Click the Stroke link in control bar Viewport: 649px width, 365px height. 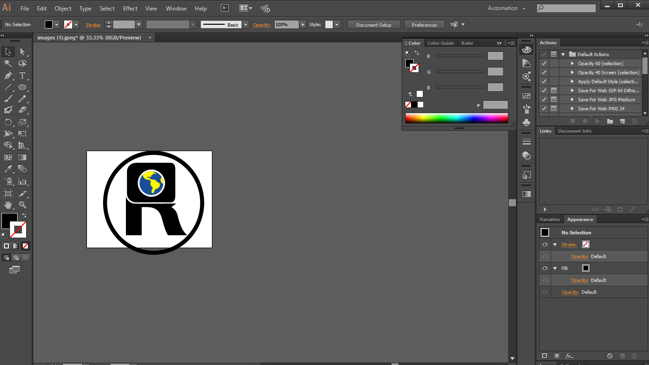point(94,25)
